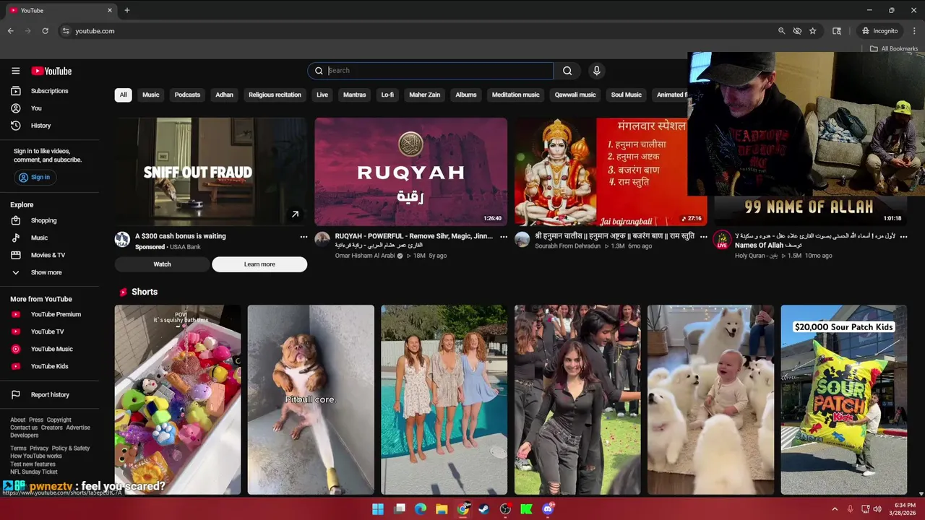Image resolution: width=925 pixels, height=520 pixels.
Task: Open the All Bookmarks folder
Action: (x=893, y=48)
